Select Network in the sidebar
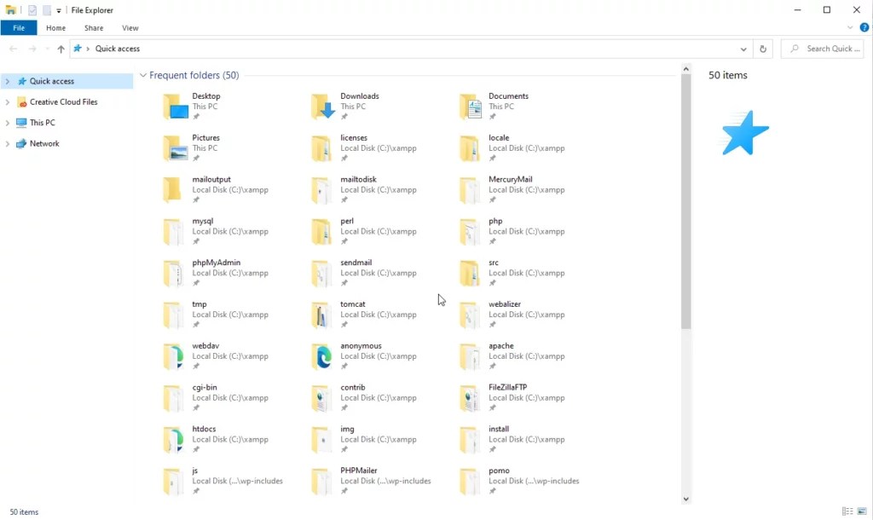 (41, 143)
